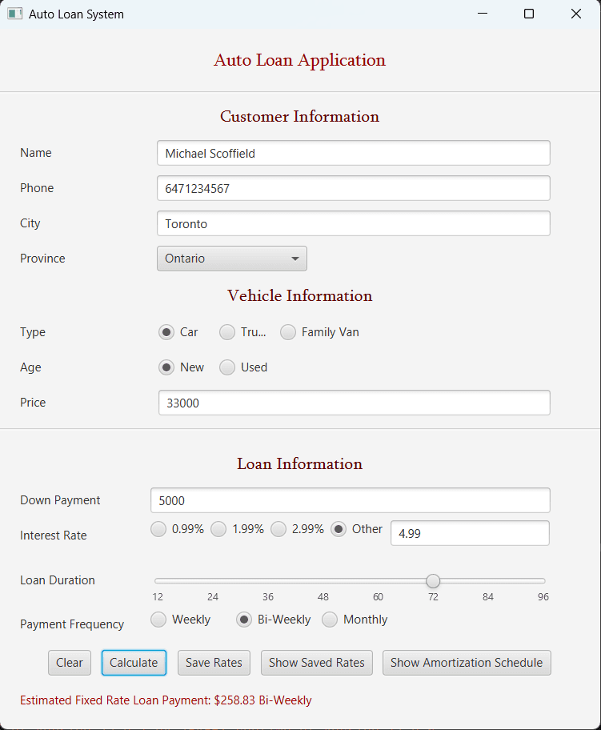Image resolution: width=601 pixels, height=730 pixels.
Task: Click the Down Payment input field
Action: [350, 499]
